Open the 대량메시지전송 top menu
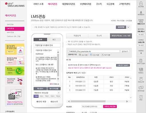Viewport: 146px width, 113px height. point(68,4)
